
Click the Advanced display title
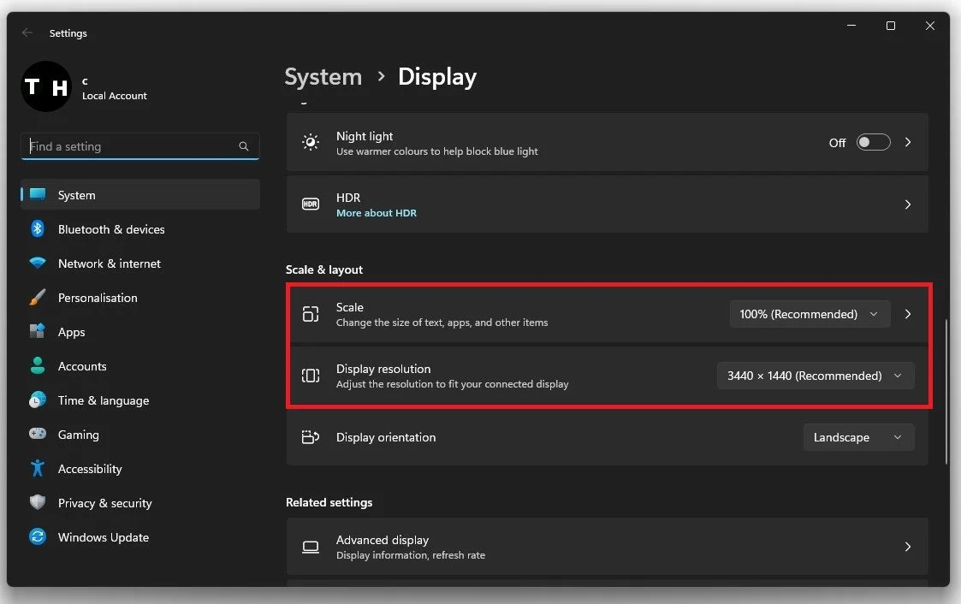pos(383,540)
